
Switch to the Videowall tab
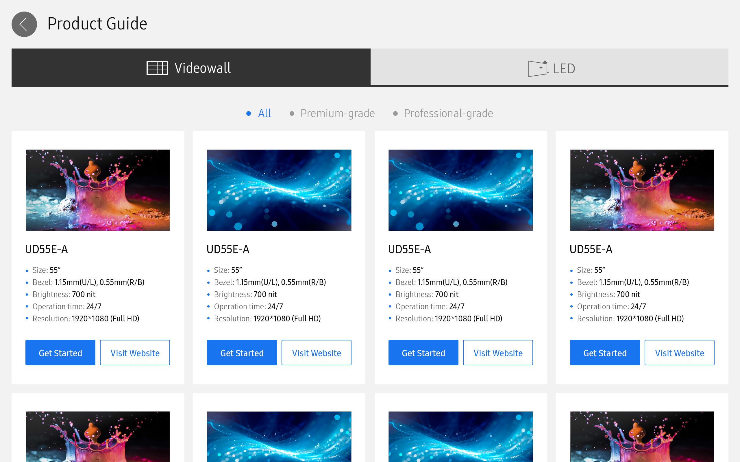coord(191,68)
